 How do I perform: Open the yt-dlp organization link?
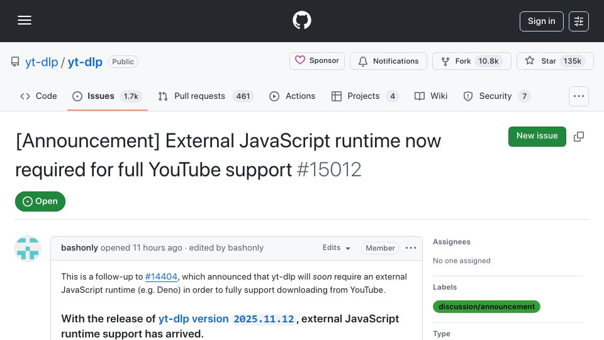click(42, 62)
